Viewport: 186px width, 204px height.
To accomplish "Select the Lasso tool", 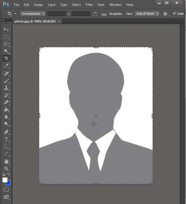I will [x=6, y=44].
